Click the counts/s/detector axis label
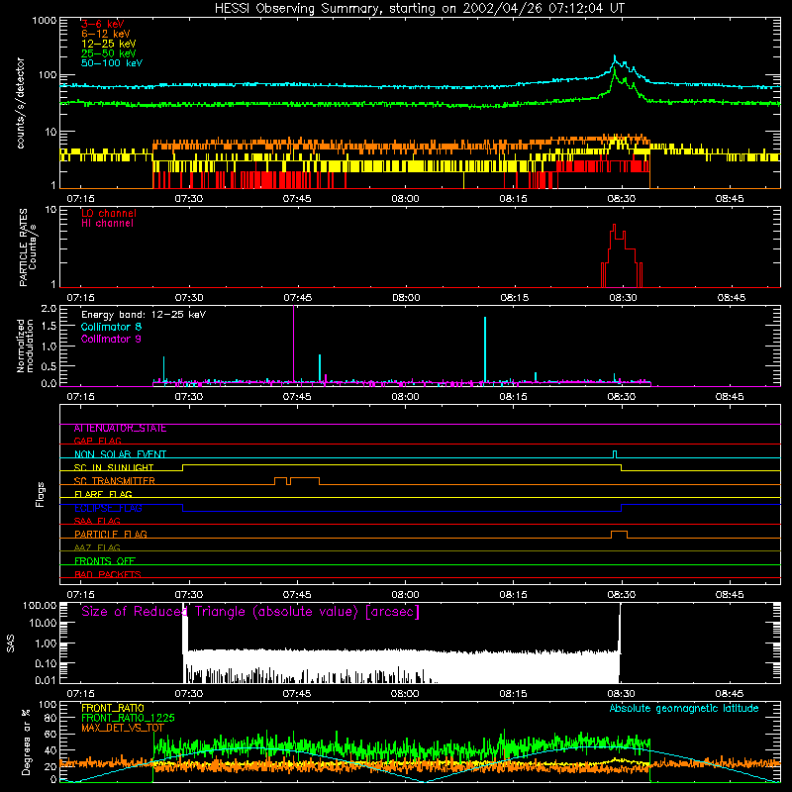Viewport: 792px width, 792px height. [21, 103]
